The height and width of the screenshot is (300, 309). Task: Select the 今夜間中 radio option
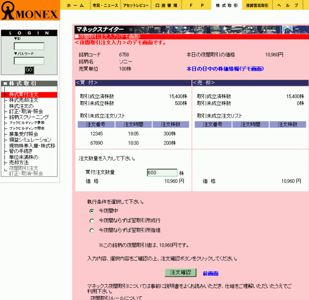[x=91, y=211]
